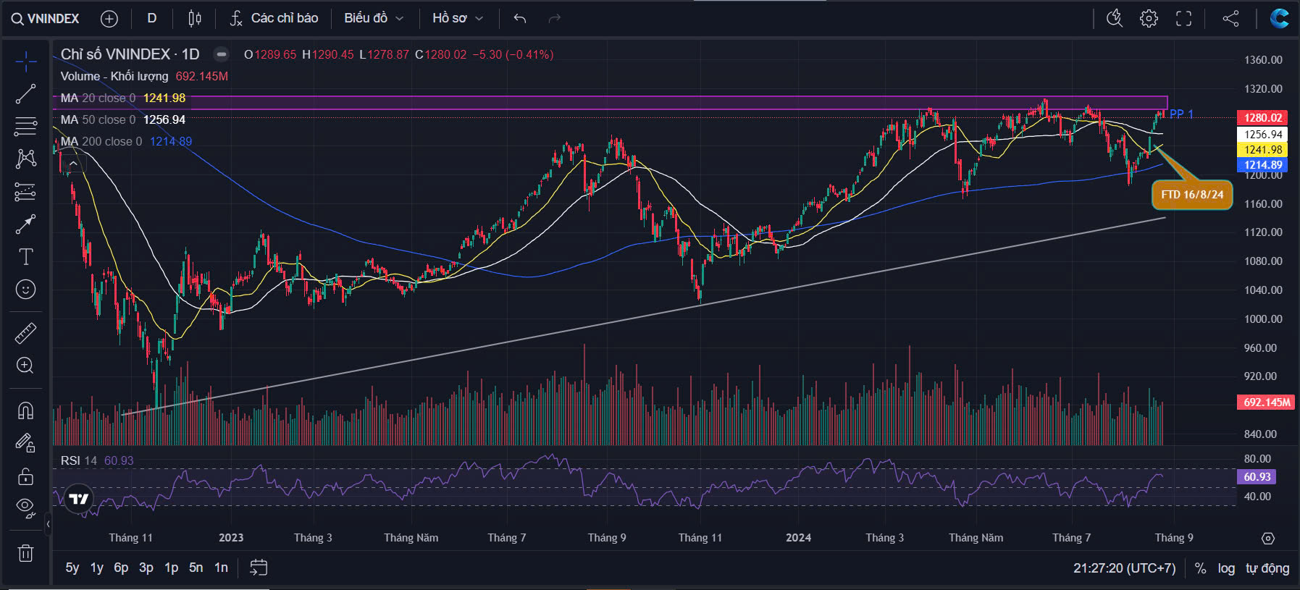Switch to the 1y time range

coord(96,568)
